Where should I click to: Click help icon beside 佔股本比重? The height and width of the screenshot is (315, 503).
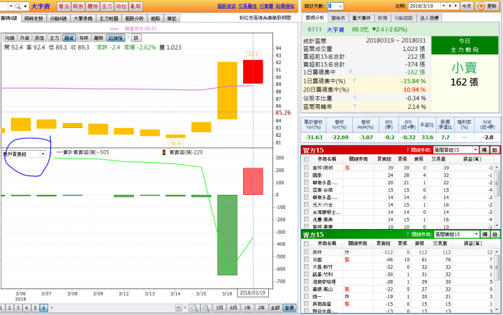[x=354, y=98]
